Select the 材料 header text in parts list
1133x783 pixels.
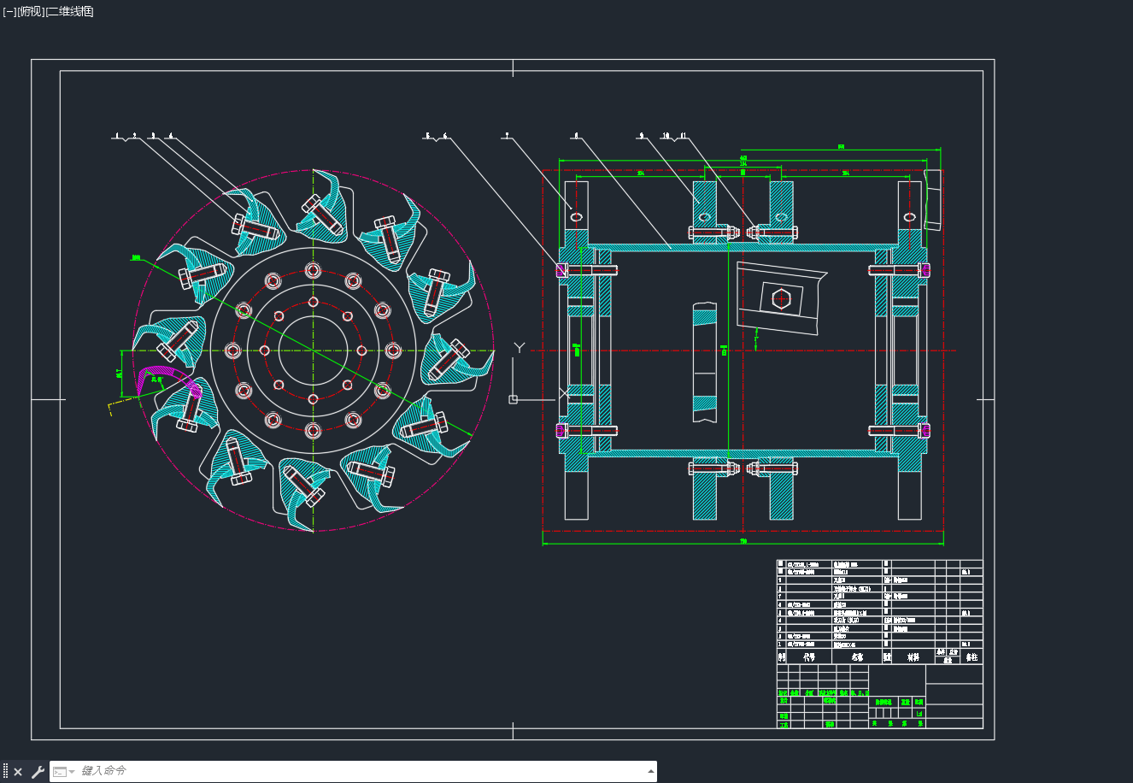coord(913,657)
